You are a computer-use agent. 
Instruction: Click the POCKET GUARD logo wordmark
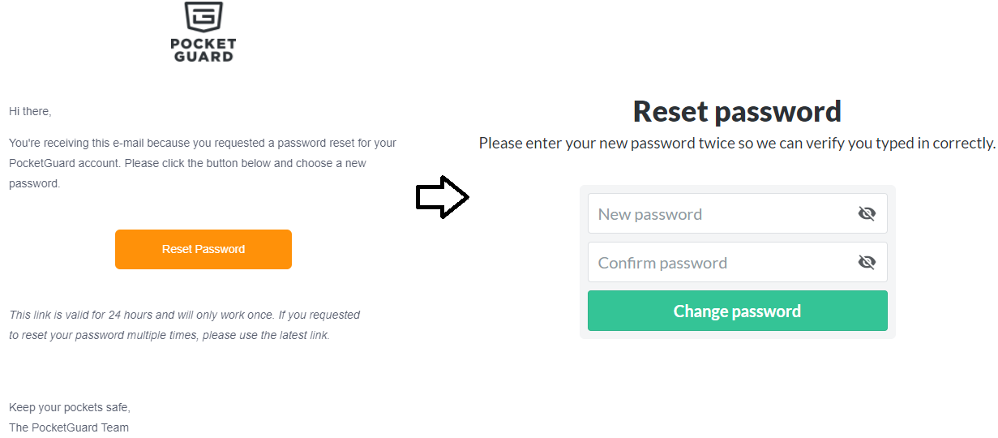203,50
